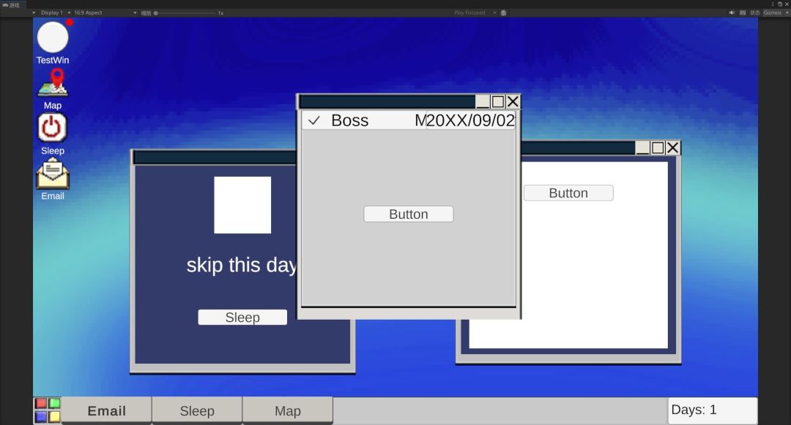Click the 20XX/09/02 date field
This screenshot has height=425, width=791.
(470, 121)
